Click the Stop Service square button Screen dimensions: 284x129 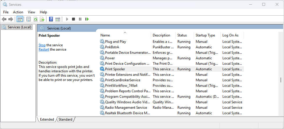click(73, 19)
